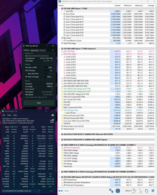Collapse the GPU [#0] Radeon RX 9070 XT group
This screenshot has height=195, width=157.
[60, 177]
